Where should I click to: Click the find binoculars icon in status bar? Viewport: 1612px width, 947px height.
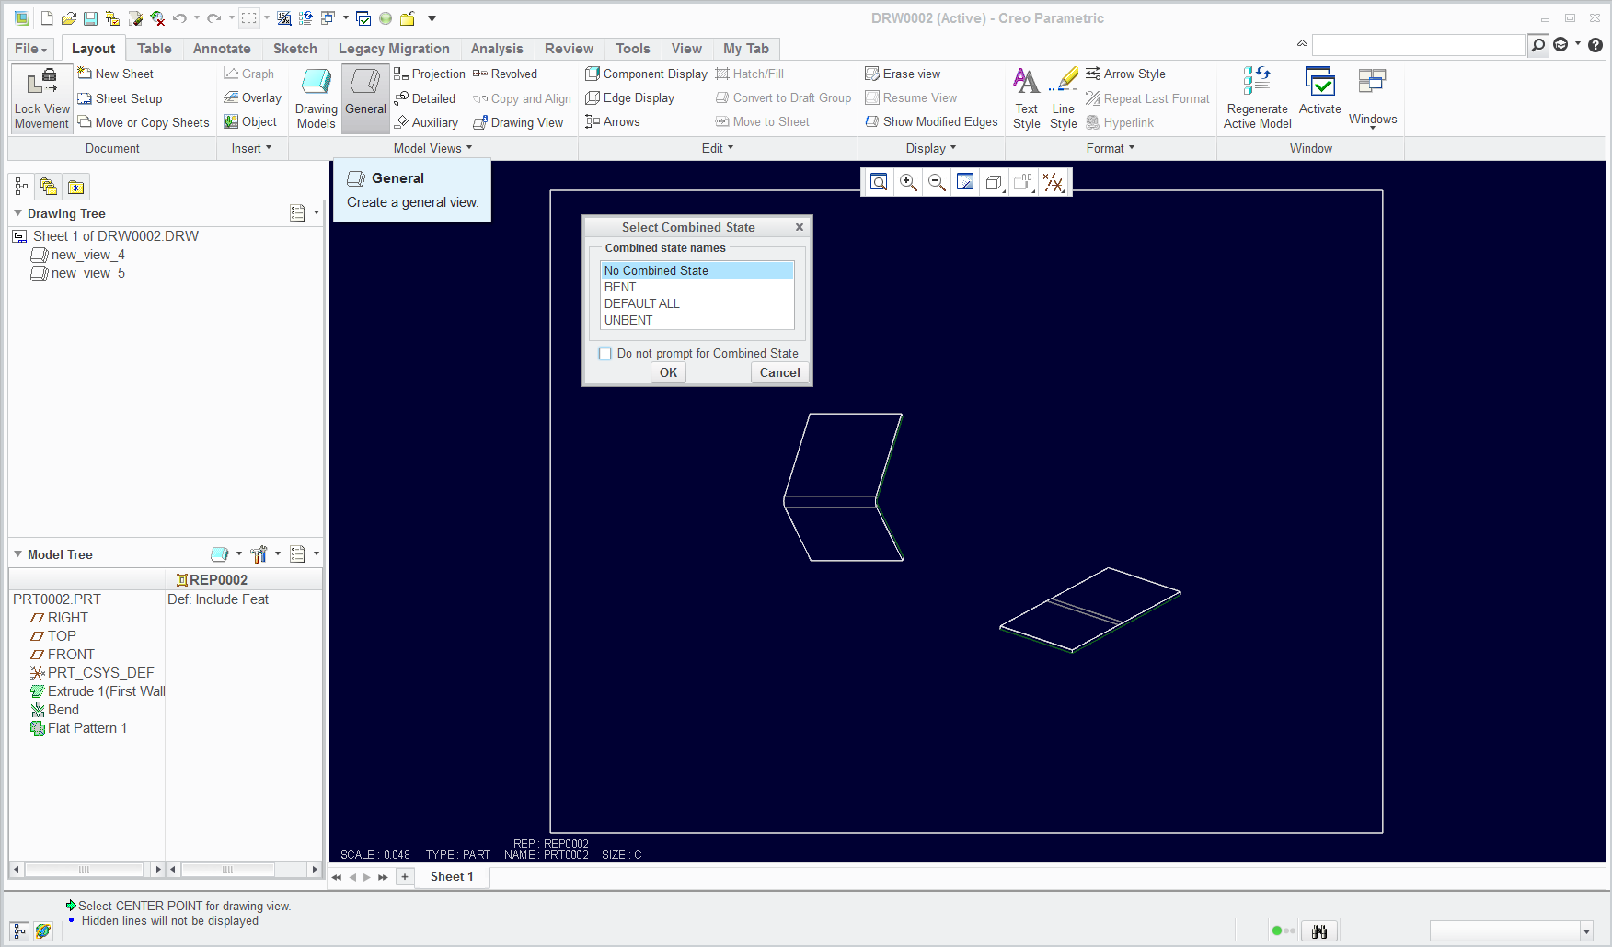point(1319,931)
